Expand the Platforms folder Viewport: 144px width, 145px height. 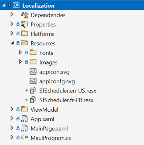12,33
